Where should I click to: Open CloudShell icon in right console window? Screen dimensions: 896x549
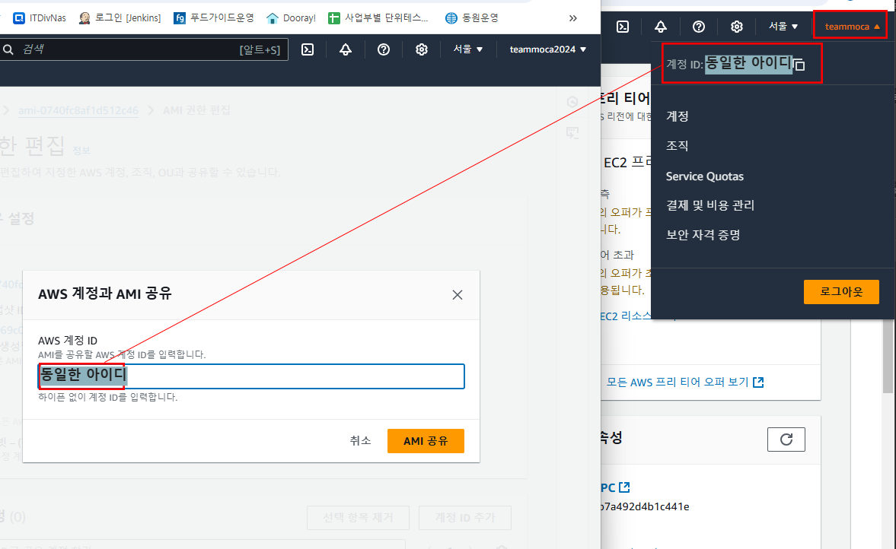623,27
